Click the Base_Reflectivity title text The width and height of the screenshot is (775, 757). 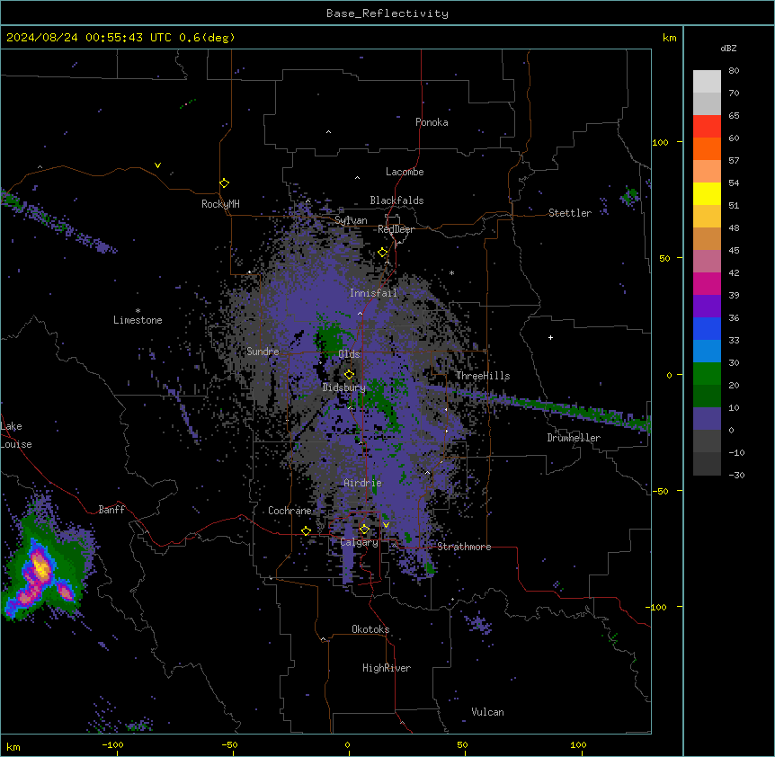tap(387, 13)
